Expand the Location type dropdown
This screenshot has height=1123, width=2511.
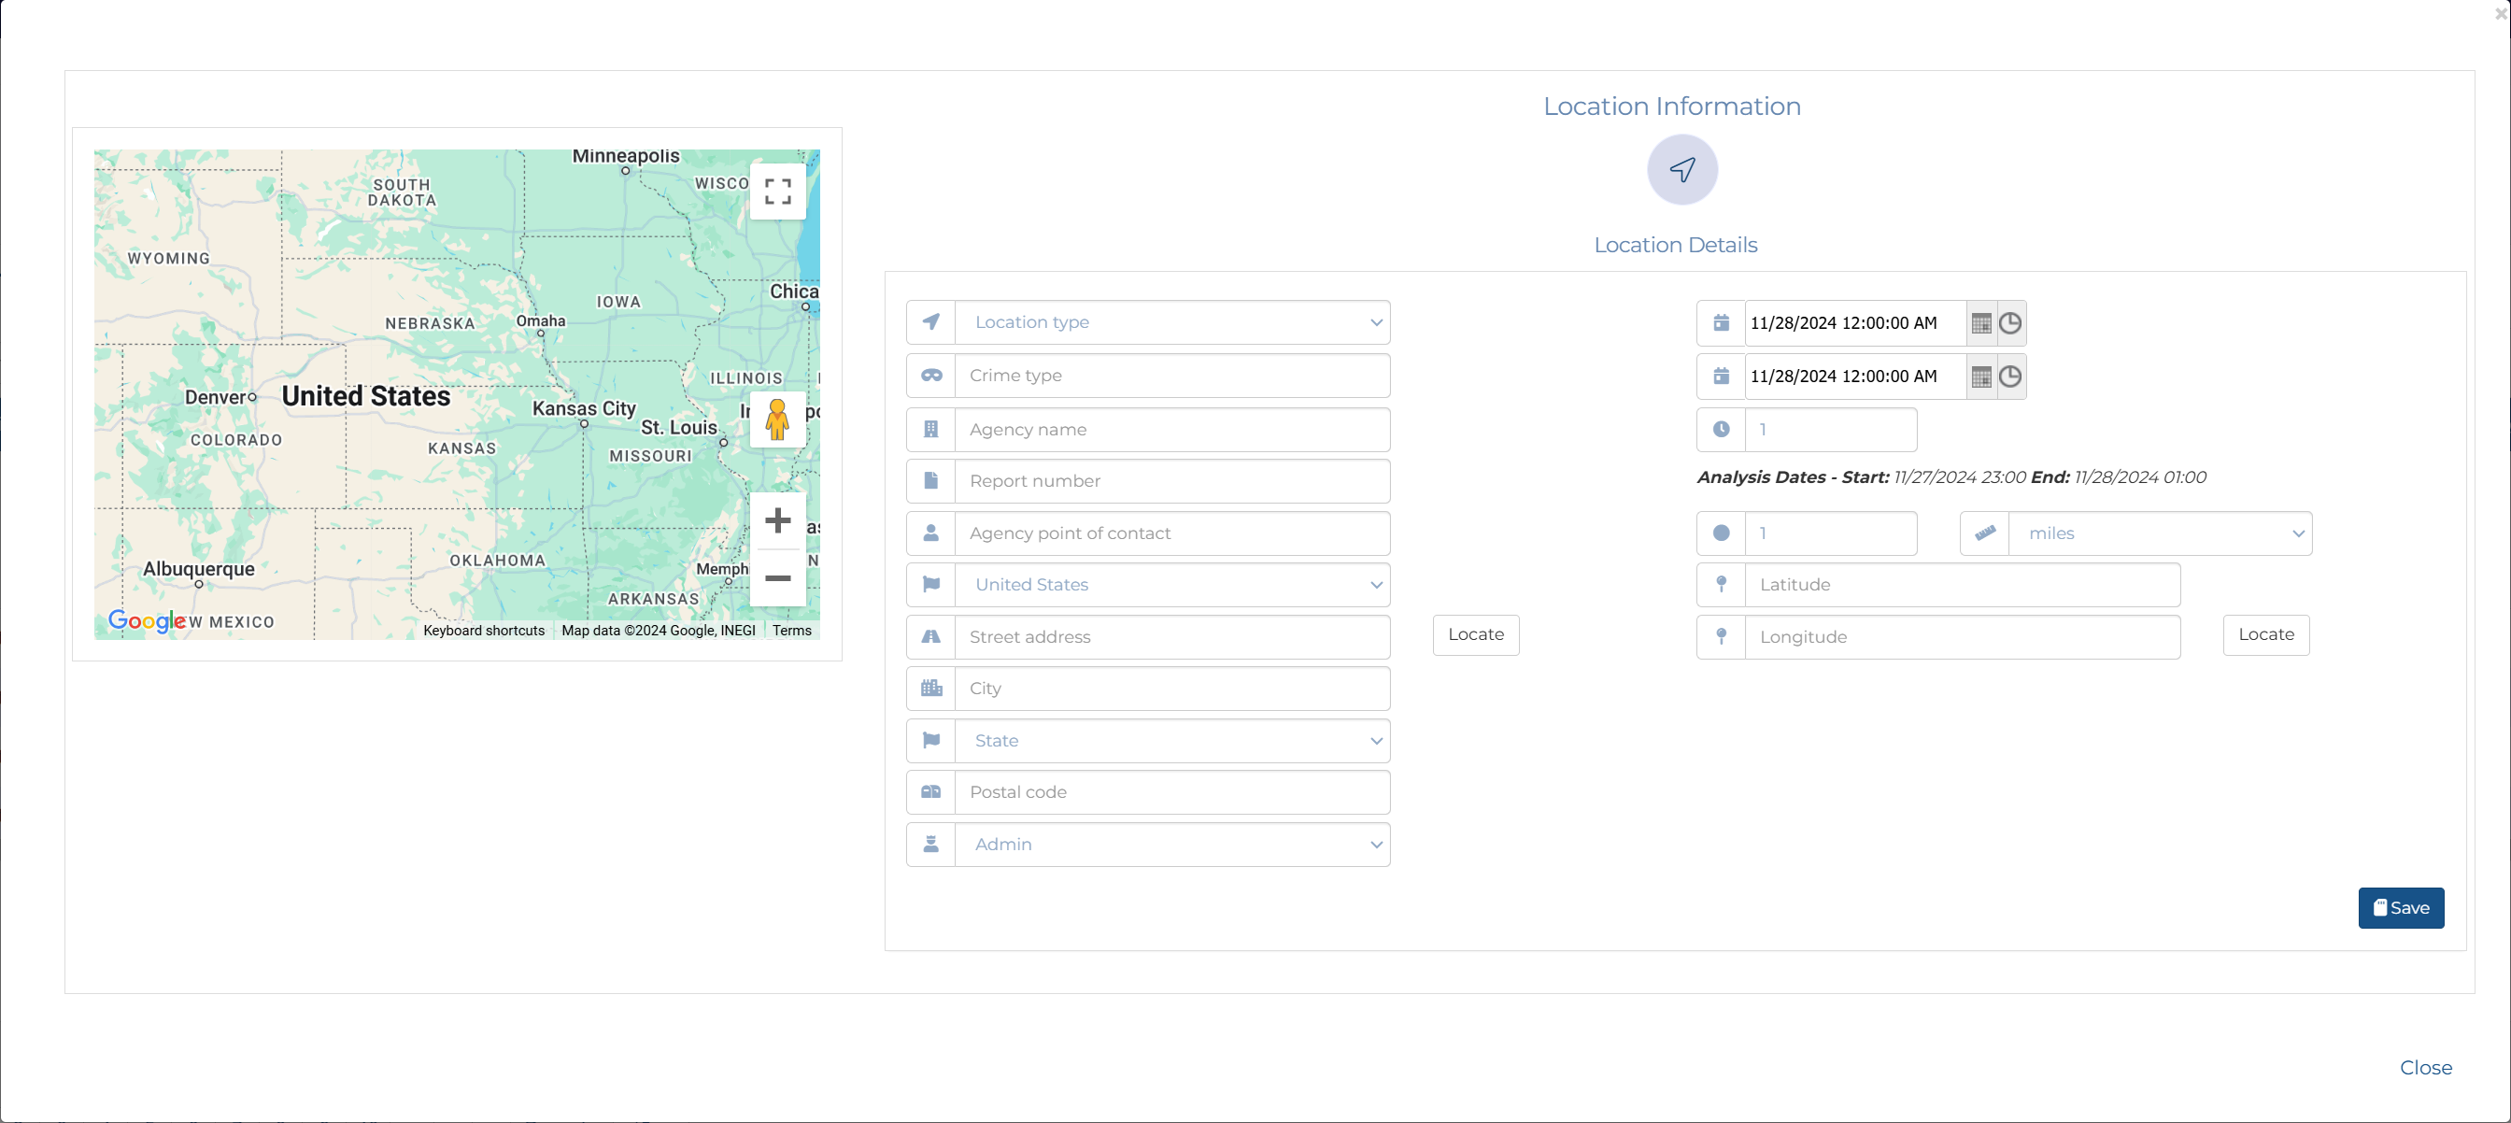pos(1171,322)
